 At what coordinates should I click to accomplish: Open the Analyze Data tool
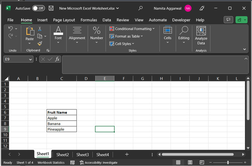[201, 36]
